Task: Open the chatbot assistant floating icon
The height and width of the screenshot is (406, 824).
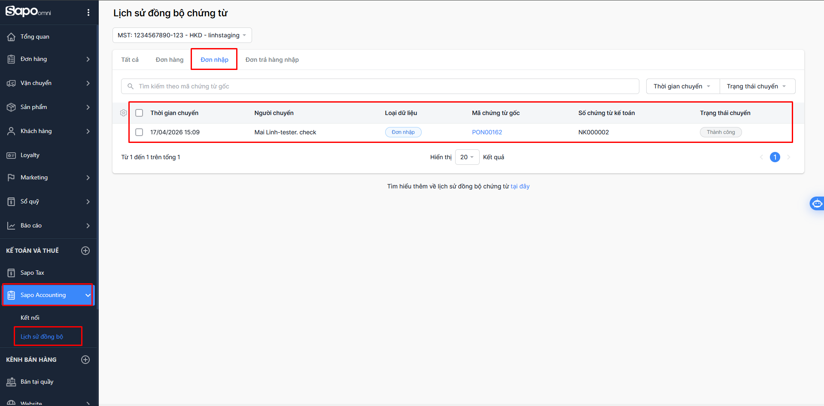Action: [817, 203]
